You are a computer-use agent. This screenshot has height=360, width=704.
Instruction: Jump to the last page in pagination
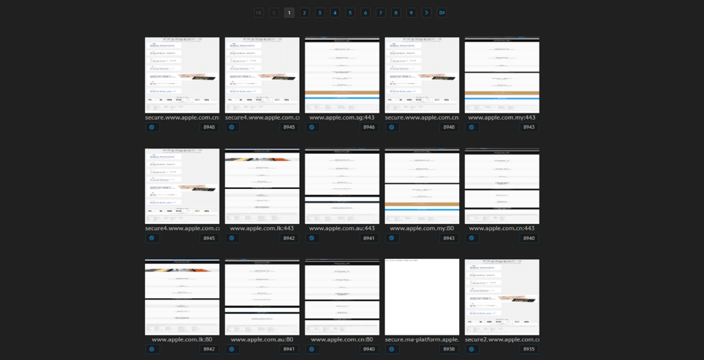[441, 12]
